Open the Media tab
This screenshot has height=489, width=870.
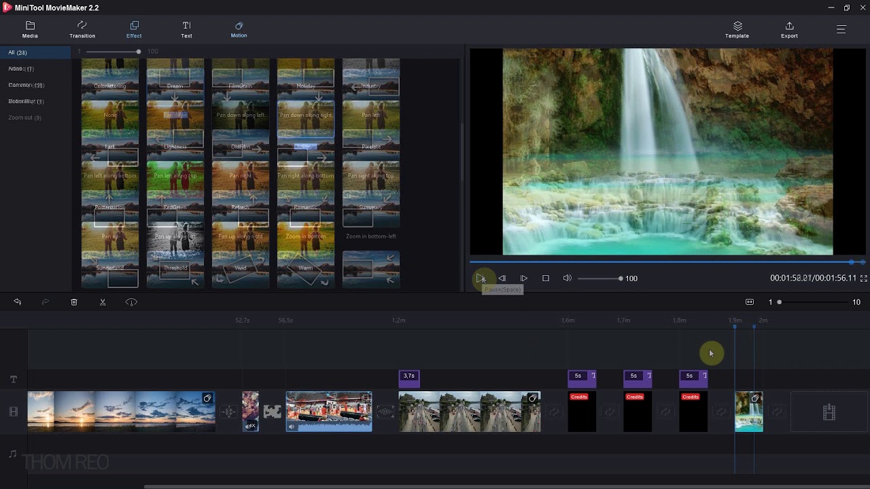[x=30, y=30]
